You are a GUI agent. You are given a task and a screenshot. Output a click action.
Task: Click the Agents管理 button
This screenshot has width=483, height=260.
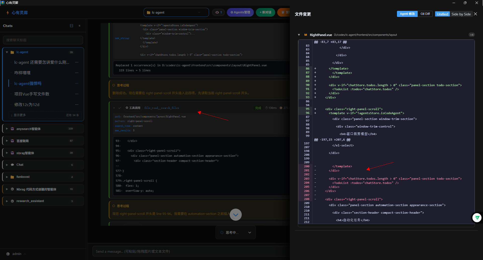point(240,12)
